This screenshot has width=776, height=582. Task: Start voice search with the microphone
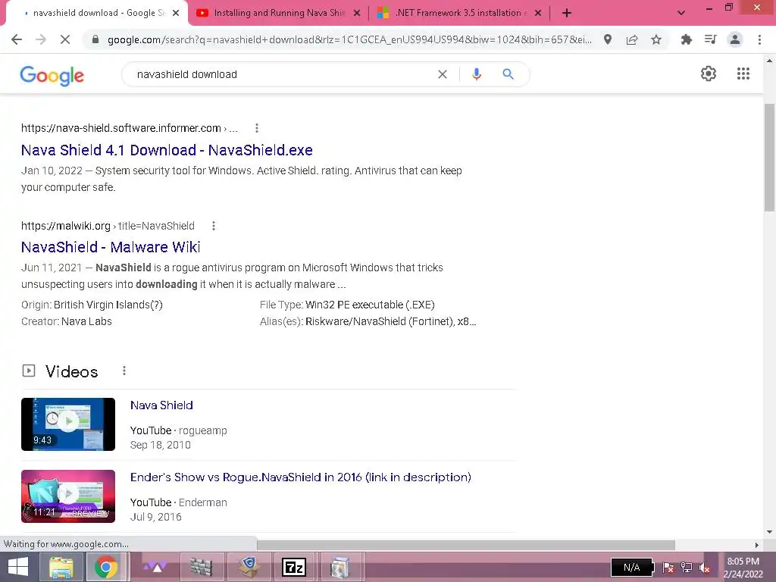point(476,74)
